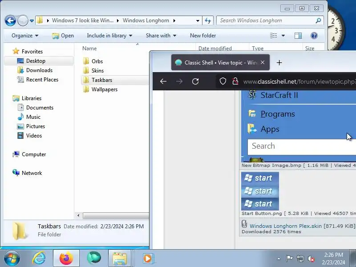This screenshot has height=267, width=356.
Task: Open the Organize menu
Action: point(25,36)
